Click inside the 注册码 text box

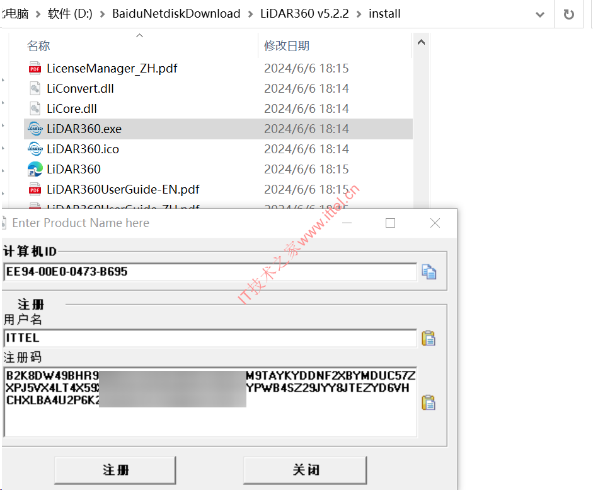pos(210,402)
